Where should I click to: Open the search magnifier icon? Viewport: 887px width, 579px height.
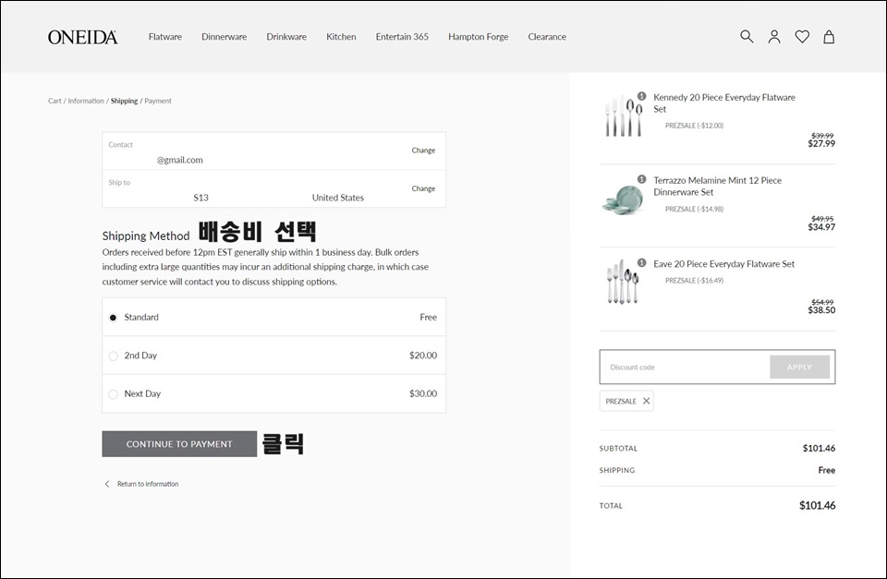click(x=747, y=37)
